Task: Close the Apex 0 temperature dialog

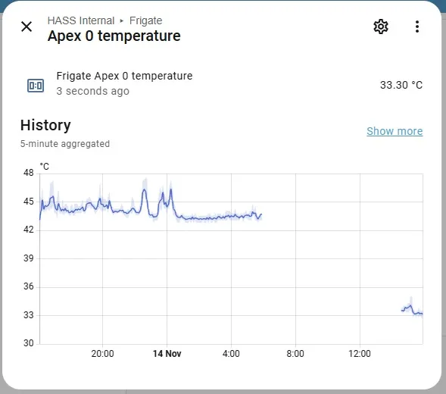Action: pos(27,27)
